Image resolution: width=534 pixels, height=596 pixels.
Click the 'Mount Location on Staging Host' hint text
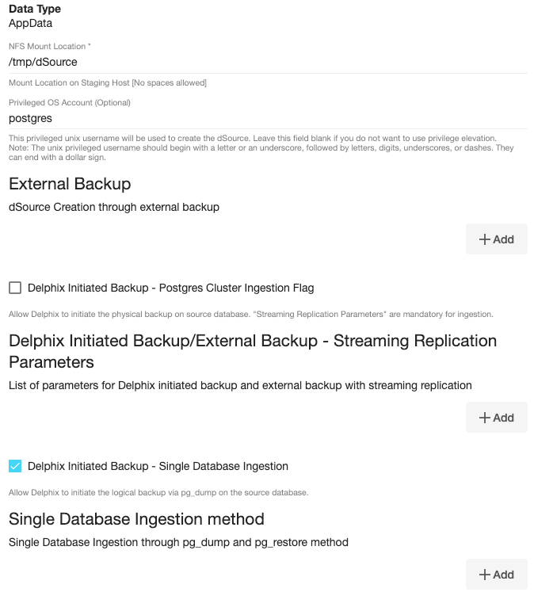tap(108, 82)
